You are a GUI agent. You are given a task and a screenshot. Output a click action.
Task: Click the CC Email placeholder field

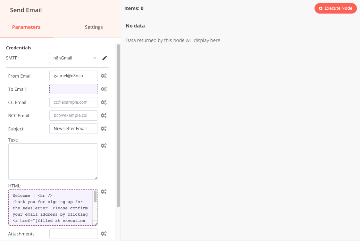click(x=73, y=102)
